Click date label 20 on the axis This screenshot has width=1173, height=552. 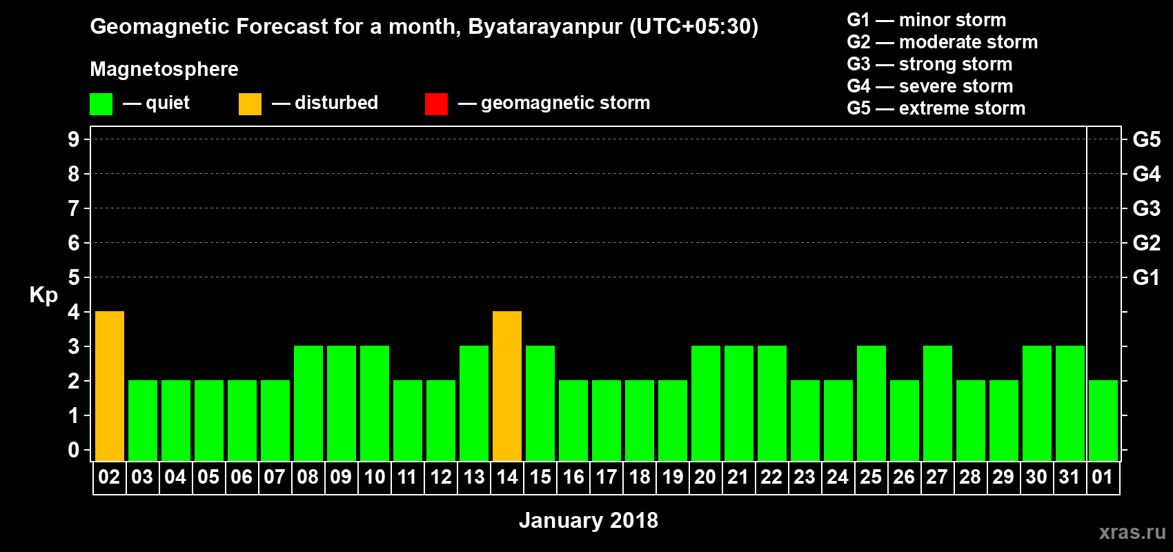(705, 477)
